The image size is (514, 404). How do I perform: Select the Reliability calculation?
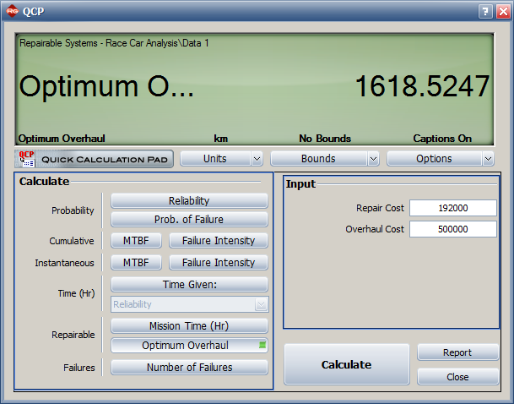(189, 201)
